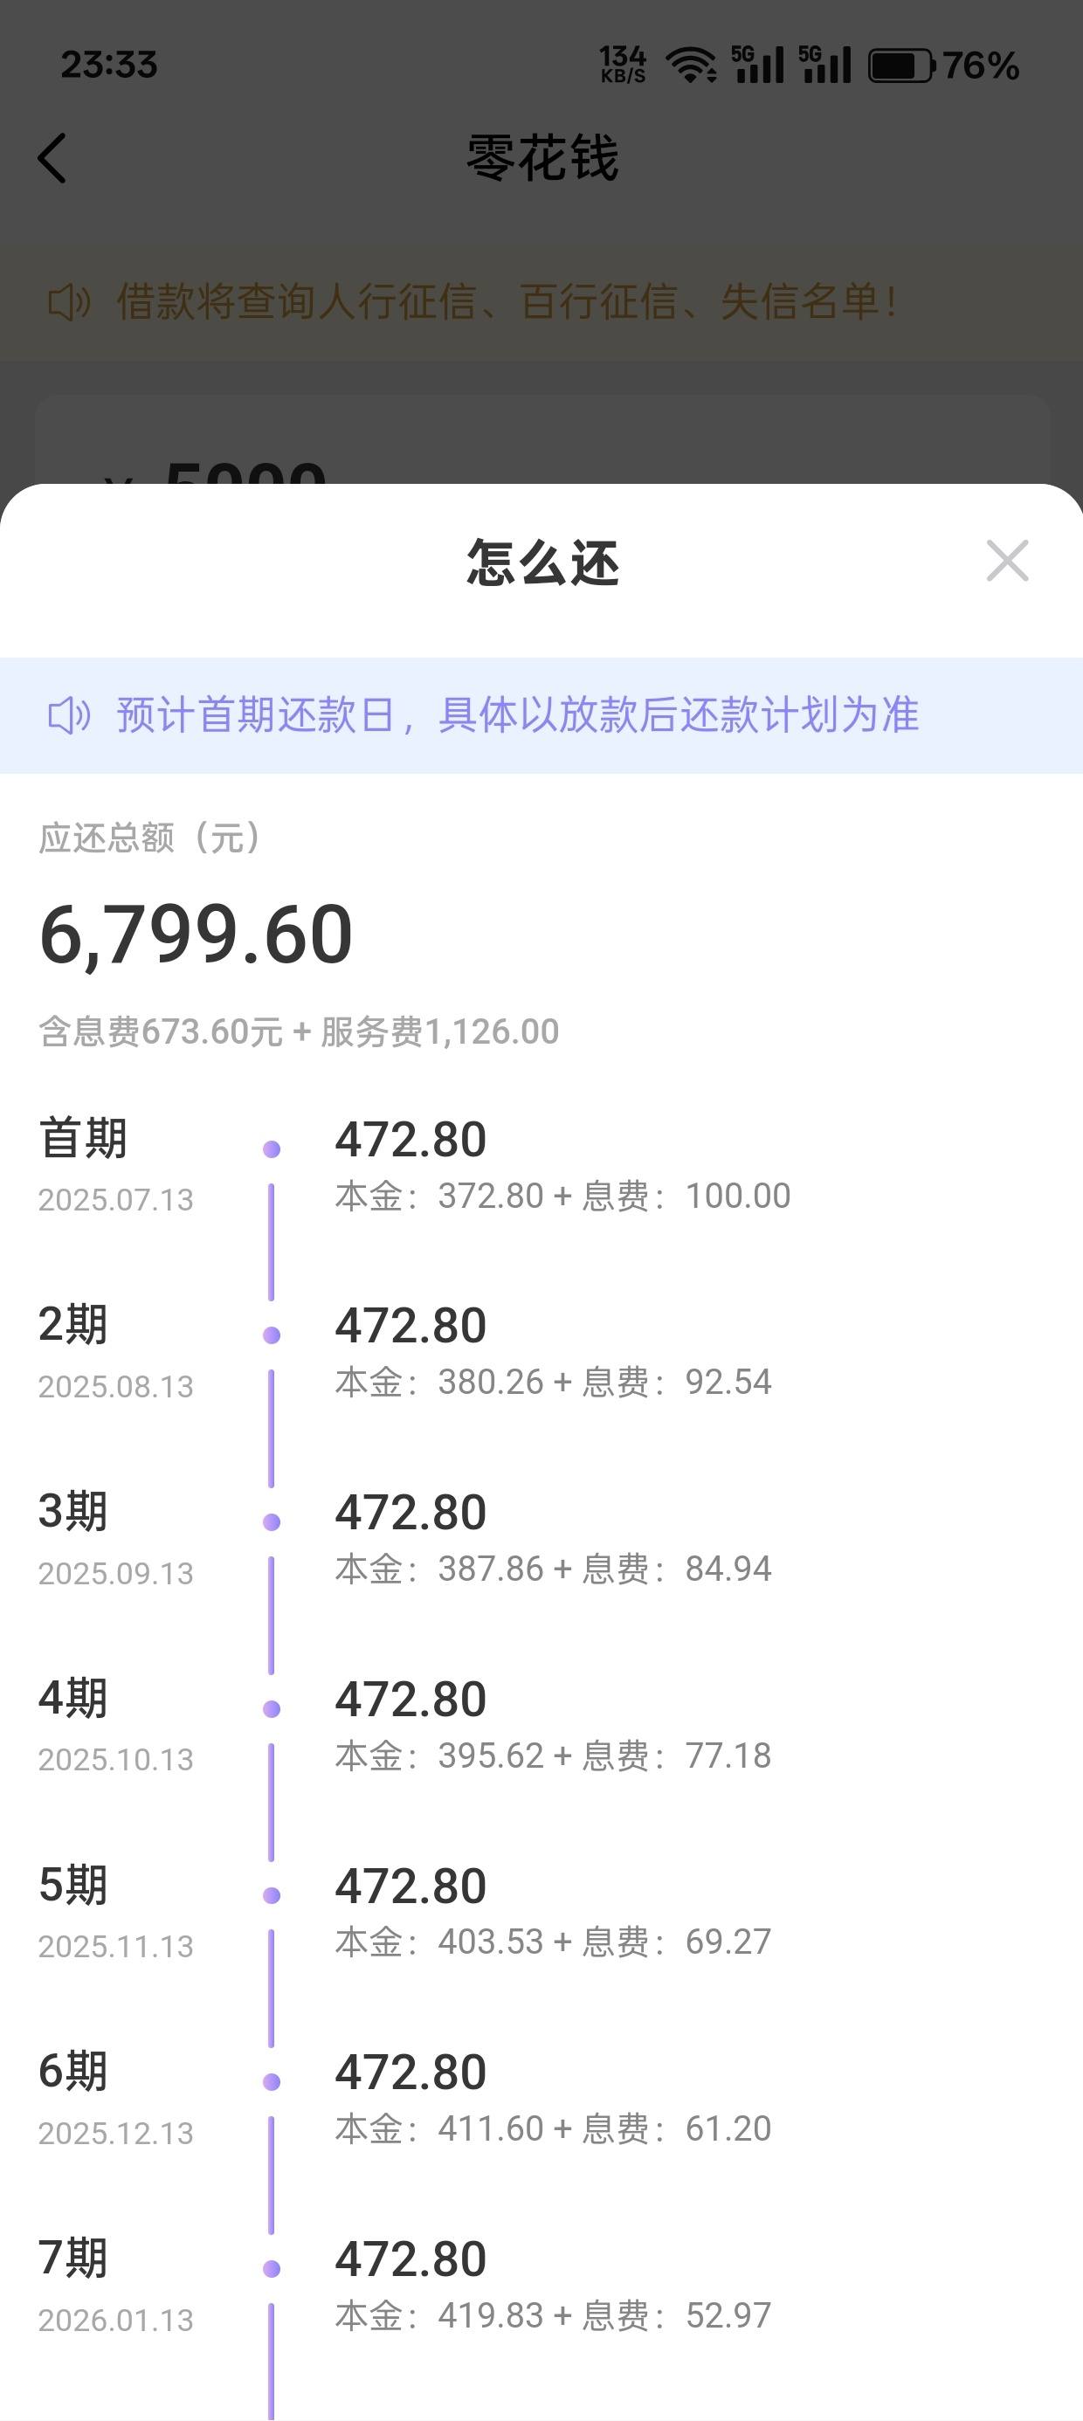
Task: Tap the first 5G signal icon
Action: [758, 65]
